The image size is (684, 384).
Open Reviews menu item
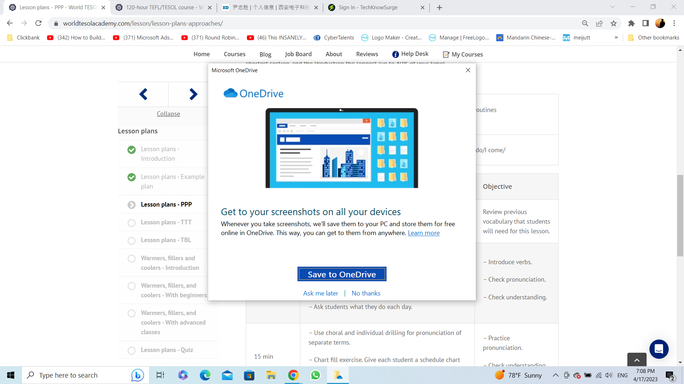coord(367,54)
